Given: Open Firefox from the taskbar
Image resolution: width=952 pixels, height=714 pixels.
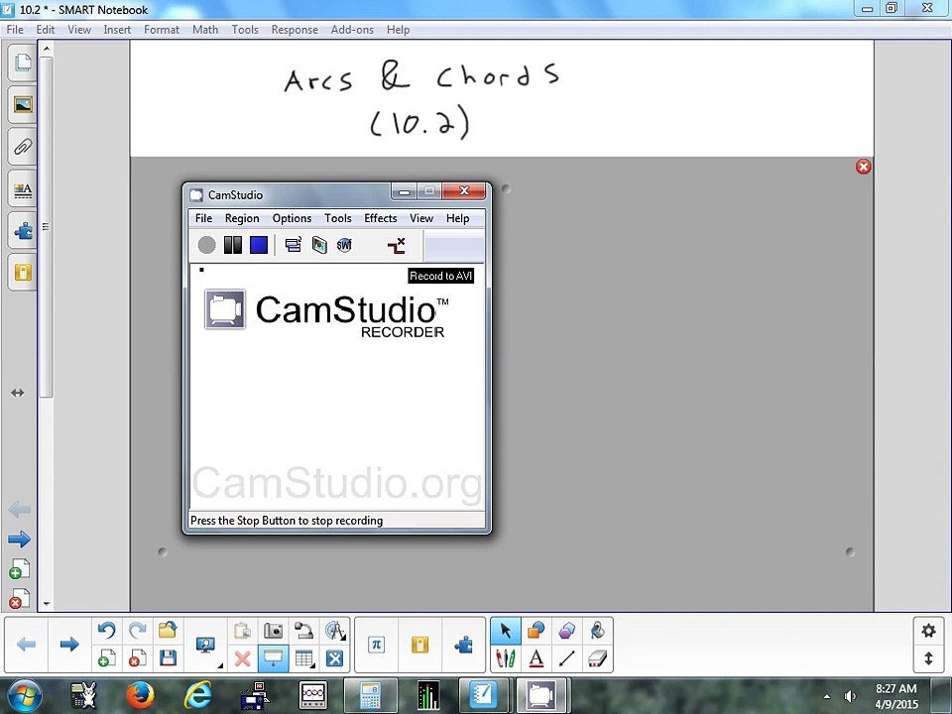Looking at the screenshot, I should pyautogui.click(x=140, y=696).
